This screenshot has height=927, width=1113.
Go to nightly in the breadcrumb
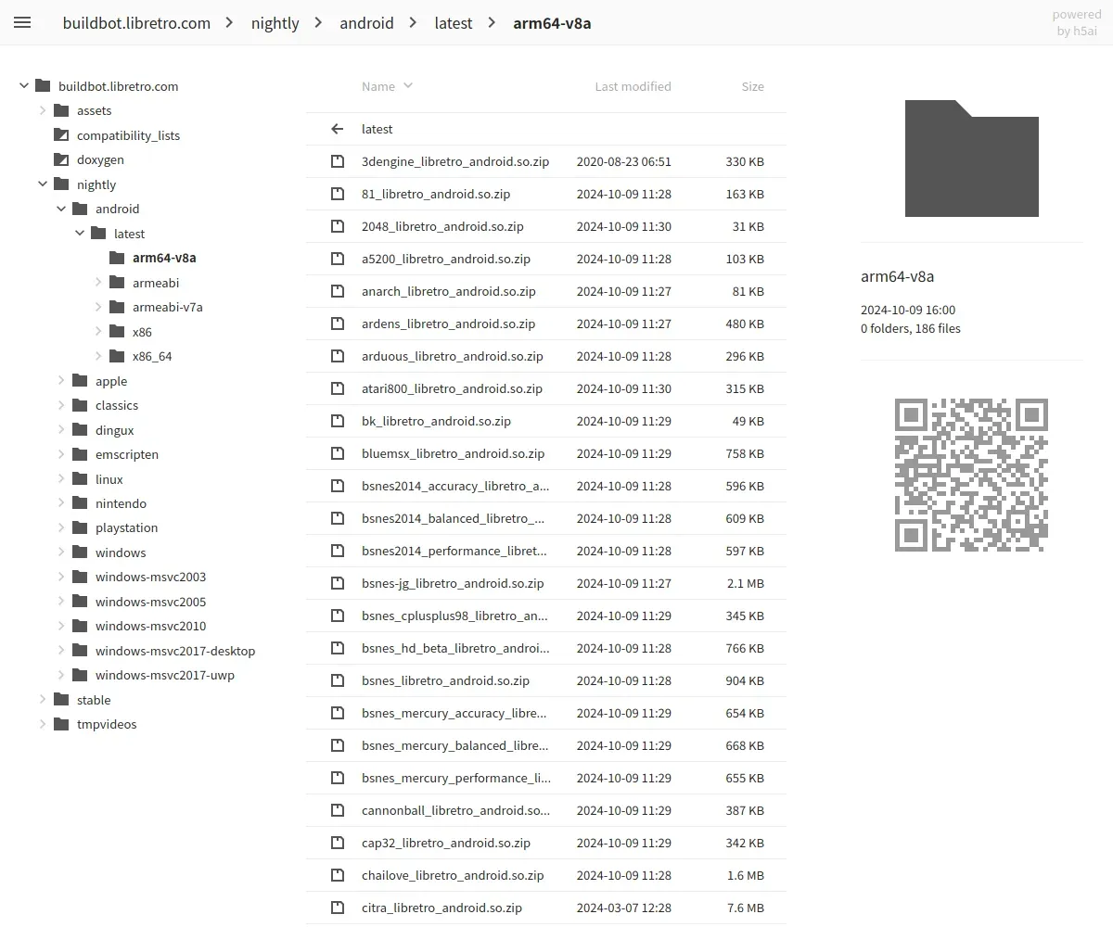[x=275, y=23]
